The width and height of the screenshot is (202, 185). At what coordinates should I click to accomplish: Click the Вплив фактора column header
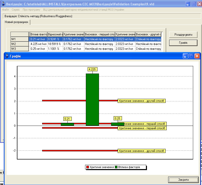(x=39, y=34)
